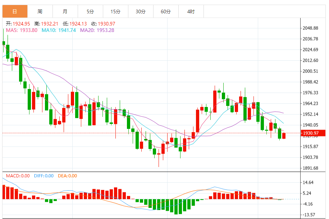329x219 pixels.
Task: Click the MA20: 1953.28 label
Action: 97,30
